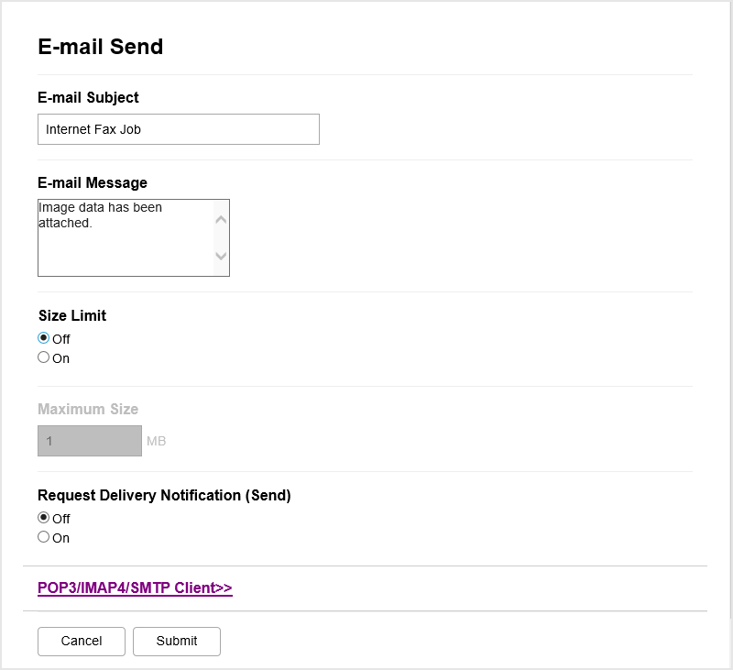Click the Request Delivery Notification (Send) heading
The image size is (733, 670).
coord(164,495)
